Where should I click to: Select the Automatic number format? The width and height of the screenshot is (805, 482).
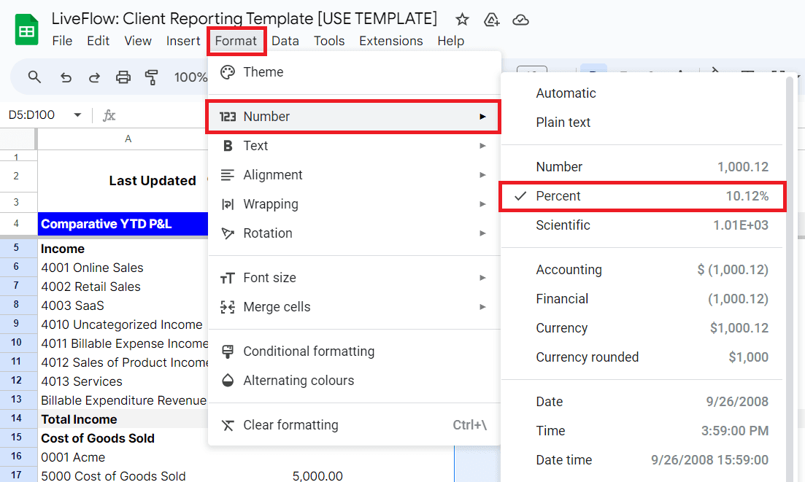[642, 93]
